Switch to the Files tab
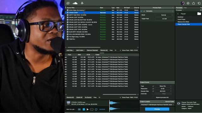Viewport: 202px width, 113px height. click(185, 8)
